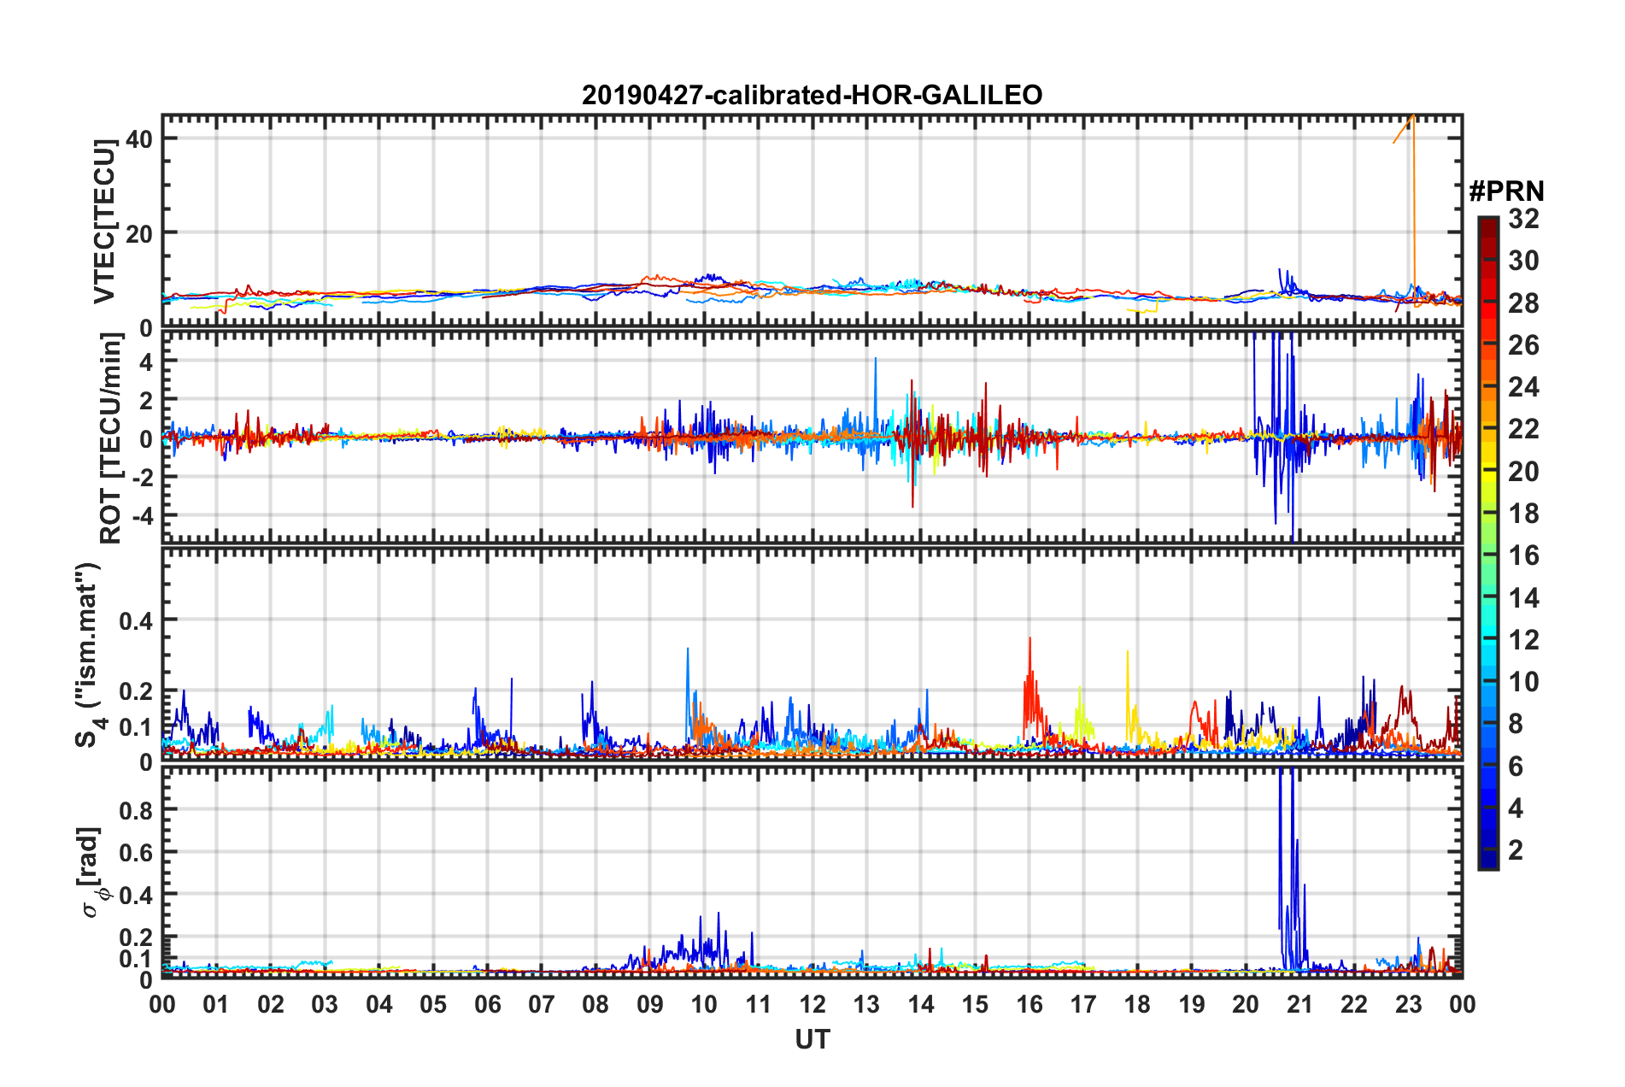Click the S4 ("ism.mat") axis label
This screenshot has height=1087, width=1625.
tap(90, 655)
